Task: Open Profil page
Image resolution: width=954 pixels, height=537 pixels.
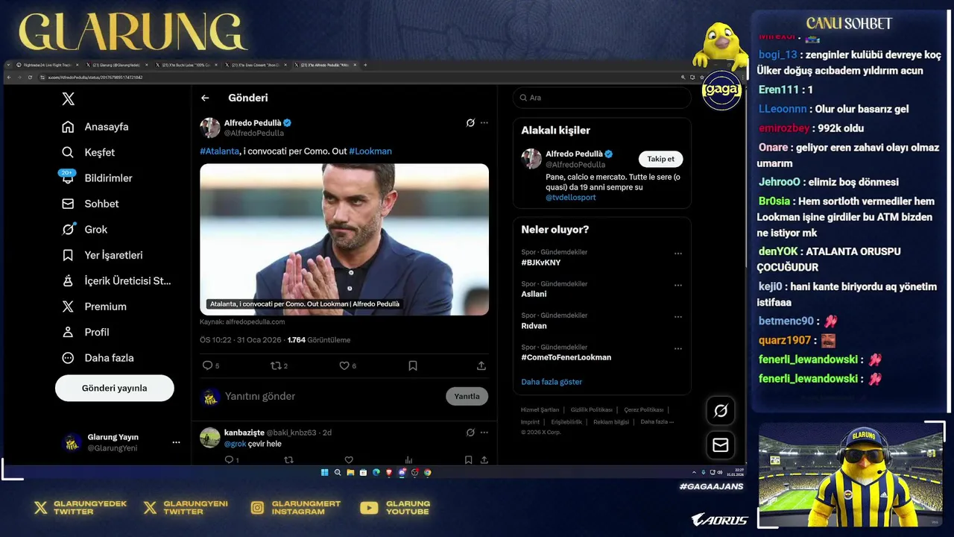Action: click(86, 332)
